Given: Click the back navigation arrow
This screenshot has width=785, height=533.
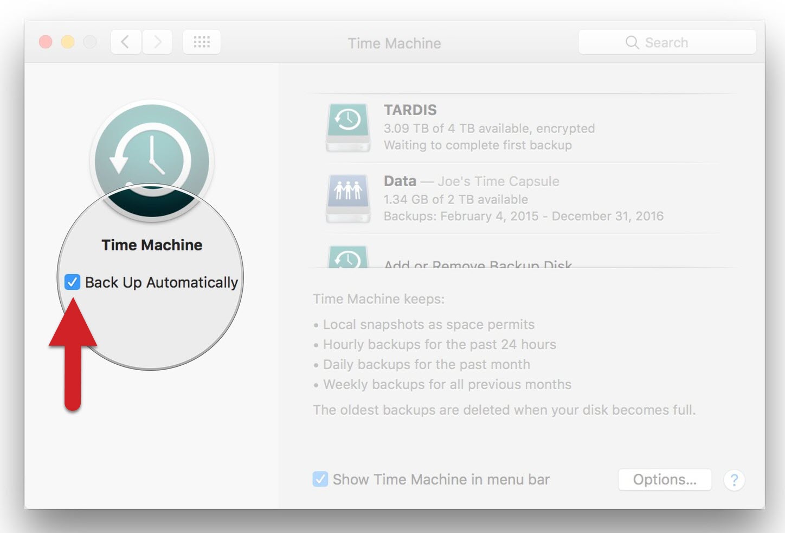Looking at the screenshot, I should pos(126,42).
